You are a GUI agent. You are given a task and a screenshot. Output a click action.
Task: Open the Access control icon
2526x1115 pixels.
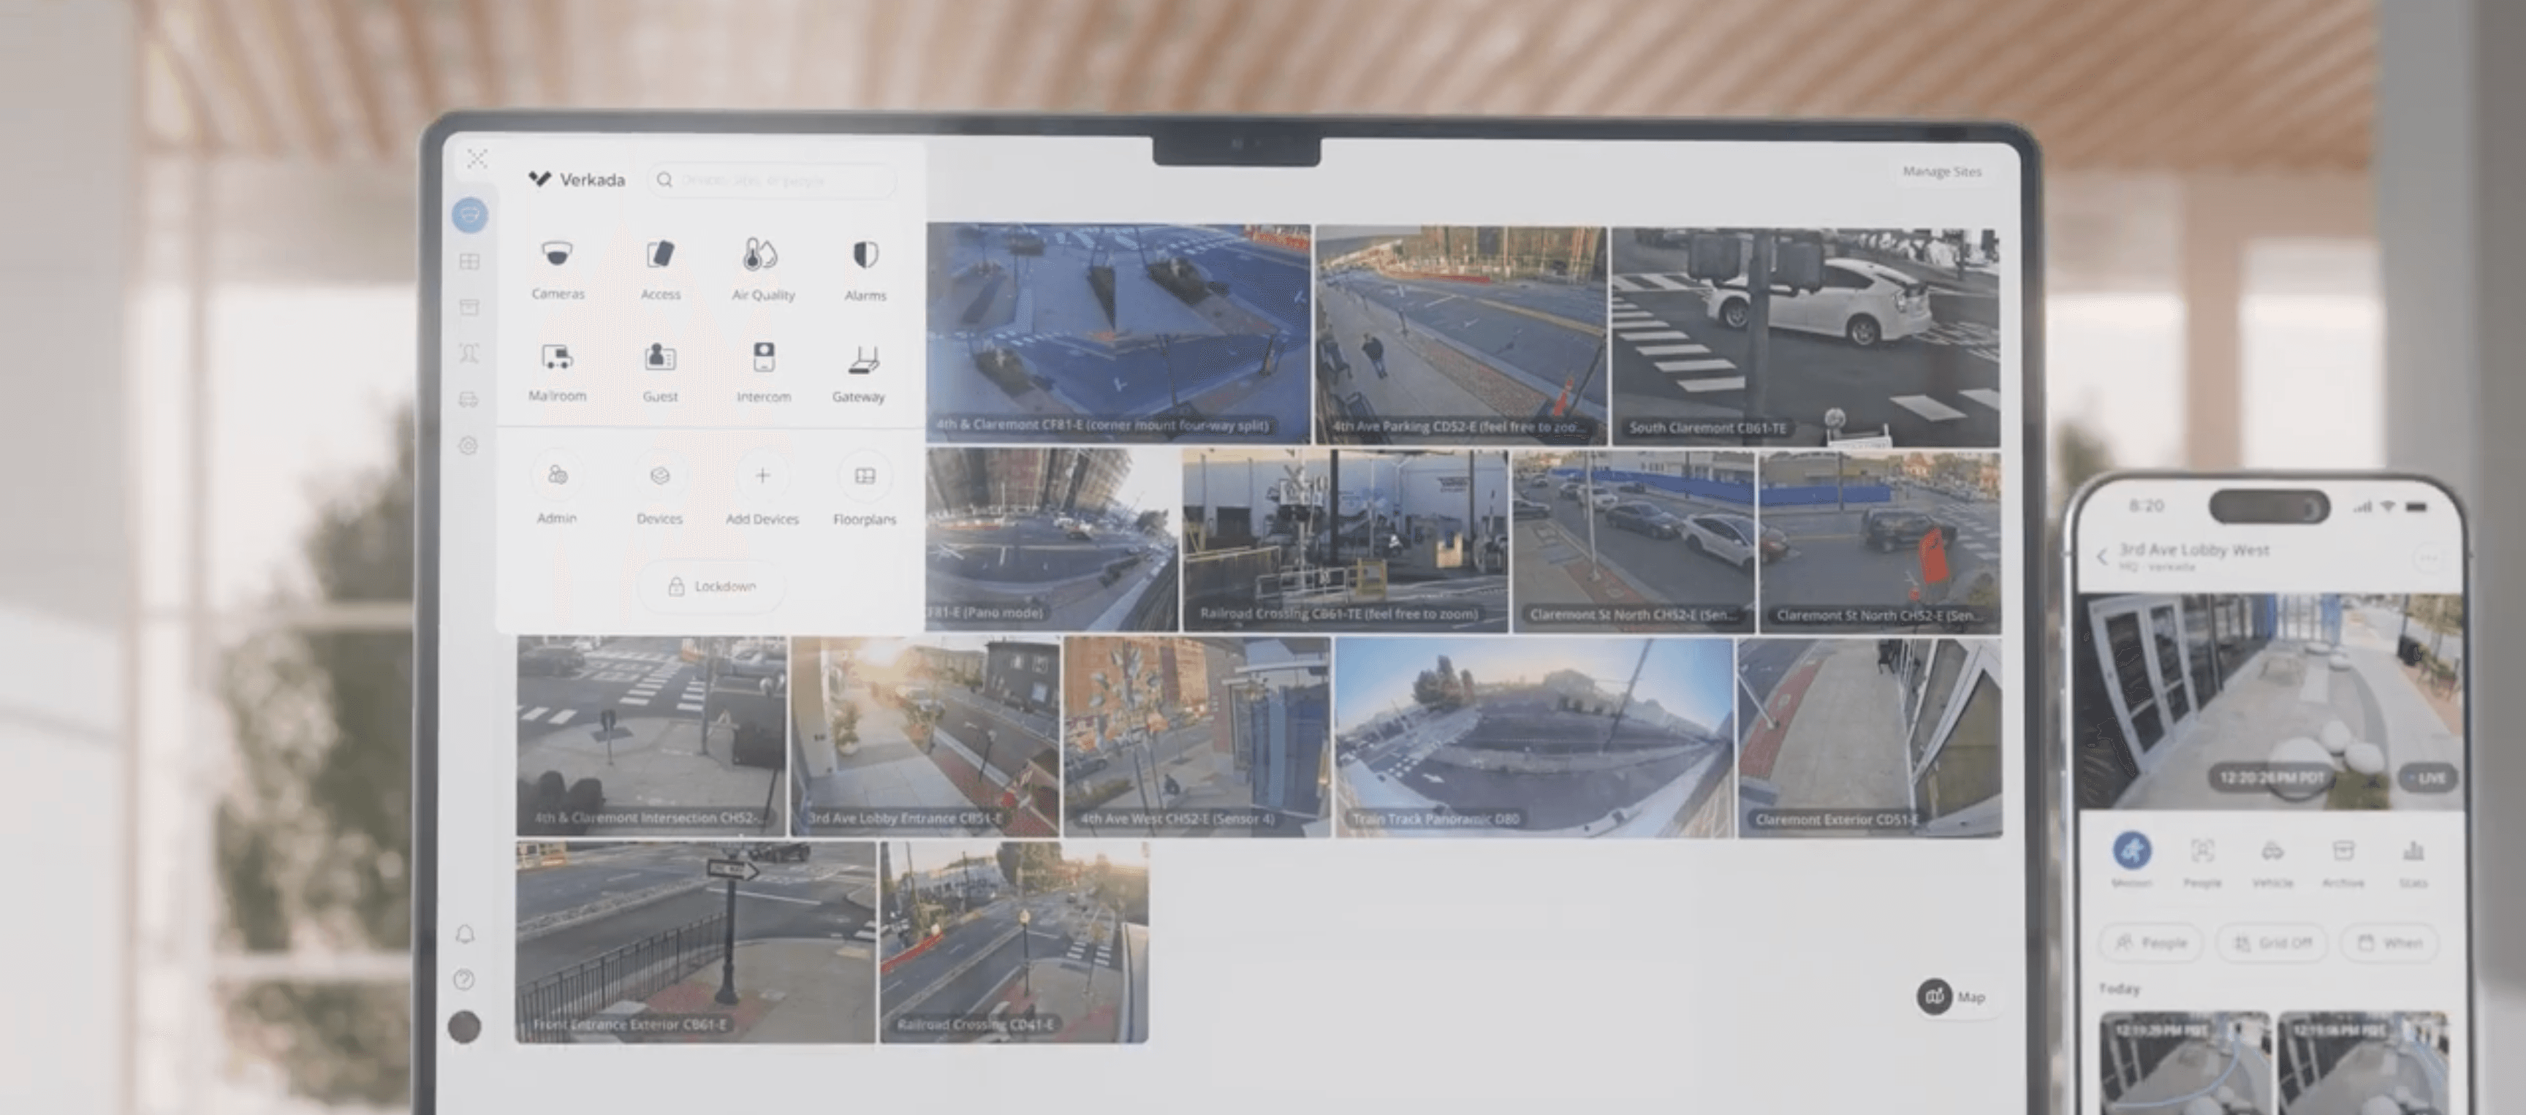coord(660,256)
